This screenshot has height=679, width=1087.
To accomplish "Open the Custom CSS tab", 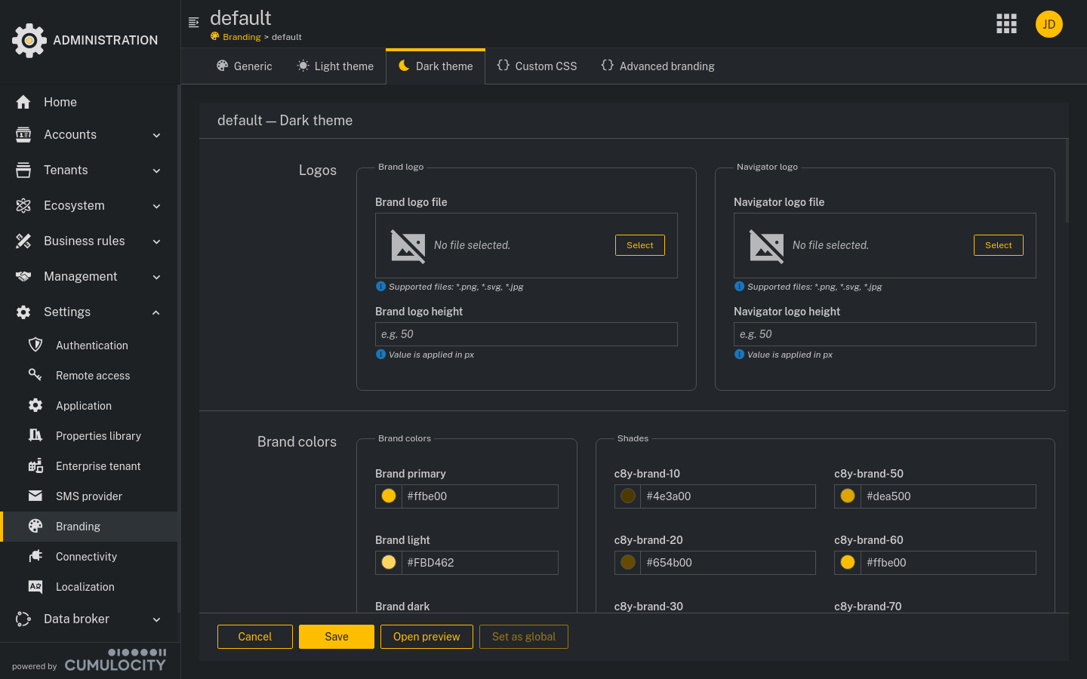I will point(537,66).
